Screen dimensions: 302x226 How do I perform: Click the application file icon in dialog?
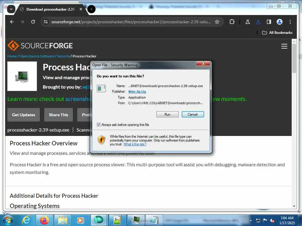point(101,89)
